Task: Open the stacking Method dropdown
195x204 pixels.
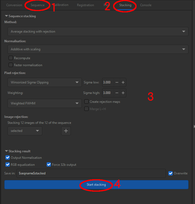Action: coord(98,31)
